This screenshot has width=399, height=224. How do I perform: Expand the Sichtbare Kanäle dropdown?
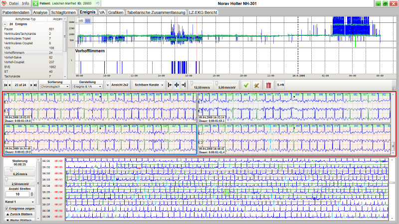[x=149, y=85]
